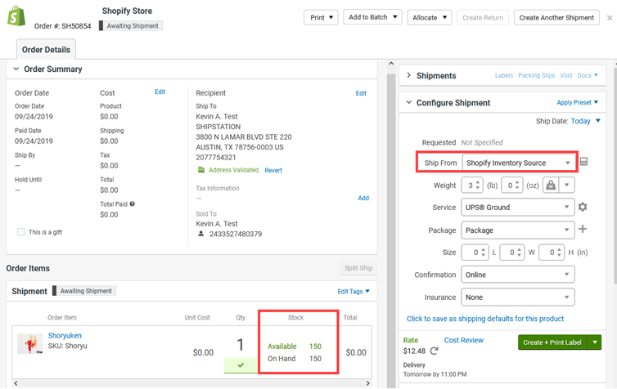Screen dimensions: 617x389
Task: Open the Shoryuken product thumbnail
Action: coord(30,343)
